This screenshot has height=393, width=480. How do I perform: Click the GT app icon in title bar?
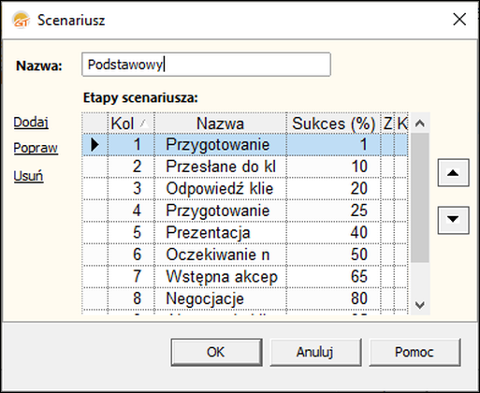(21, 20)
